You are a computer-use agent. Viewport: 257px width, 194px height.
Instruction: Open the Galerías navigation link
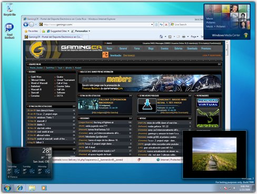(179, 48)
